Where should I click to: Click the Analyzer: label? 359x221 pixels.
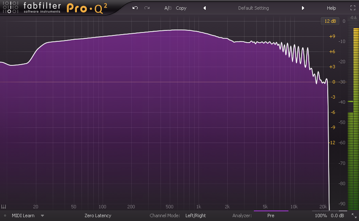tap(242, 216)
